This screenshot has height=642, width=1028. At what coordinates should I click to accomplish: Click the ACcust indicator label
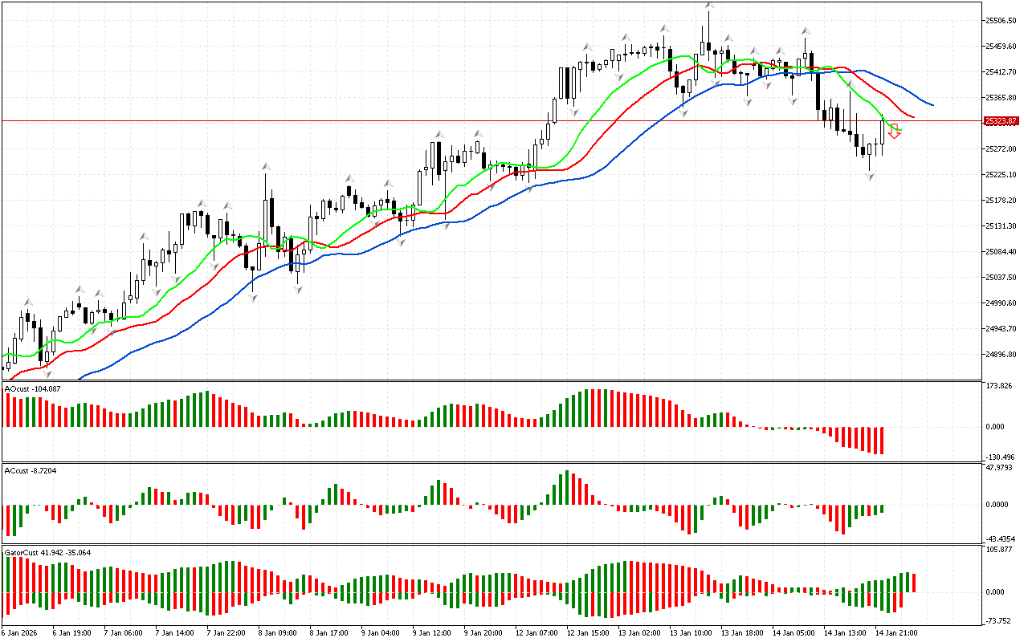coord(31,469)
